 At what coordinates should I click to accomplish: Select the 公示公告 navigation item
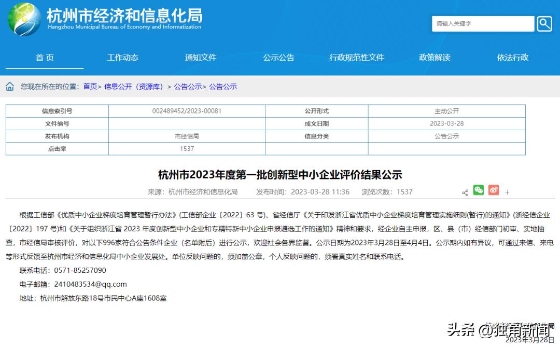pos(278,58)
